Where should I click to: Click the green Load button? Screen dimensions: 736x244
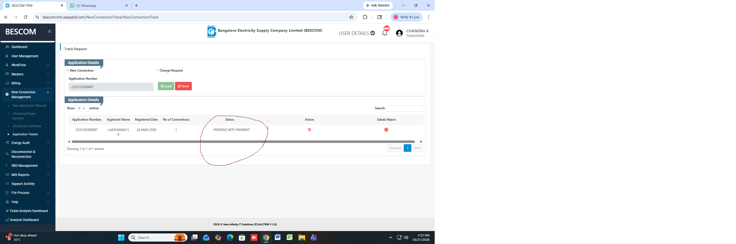point(166,86)
